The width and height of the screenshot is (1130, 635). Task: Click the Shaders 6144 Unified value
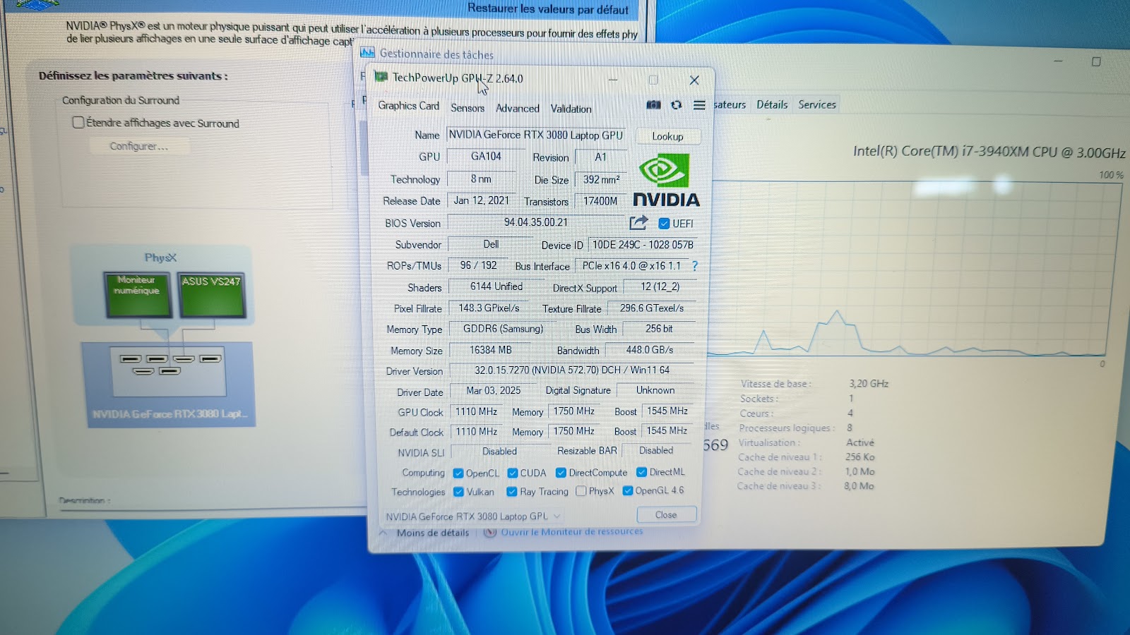pyautogui.click(x=496, y=286)
